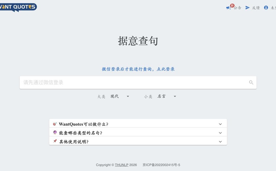Screen dimensions: 276x171
Task: Click the dart target emoji icon
Action: [55, 124]
